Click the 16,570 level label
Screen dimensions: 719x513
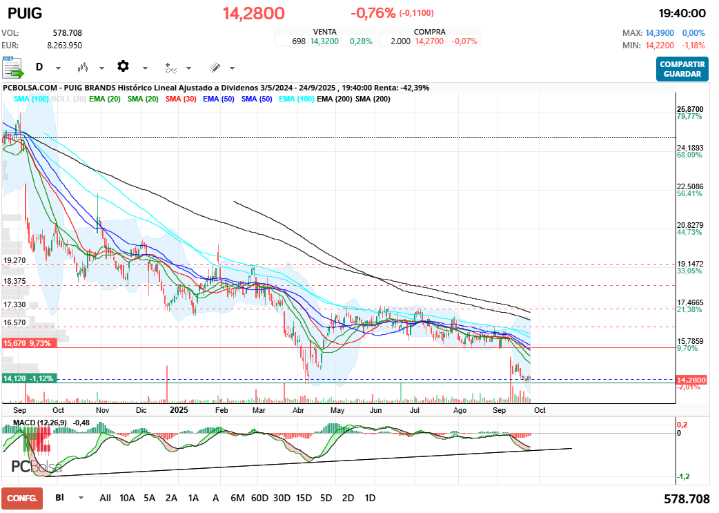(14, 322)
